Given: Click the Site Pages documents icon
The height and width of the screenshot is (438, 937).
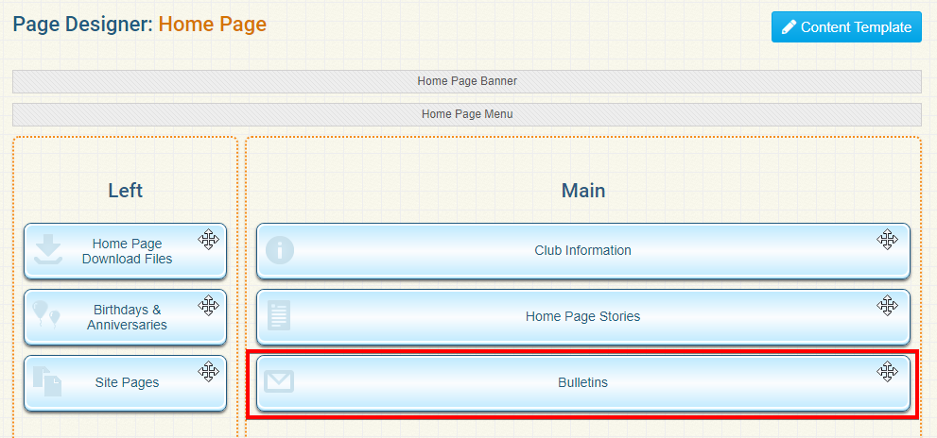Looking at the screenshot, I should tap(47, 381).
